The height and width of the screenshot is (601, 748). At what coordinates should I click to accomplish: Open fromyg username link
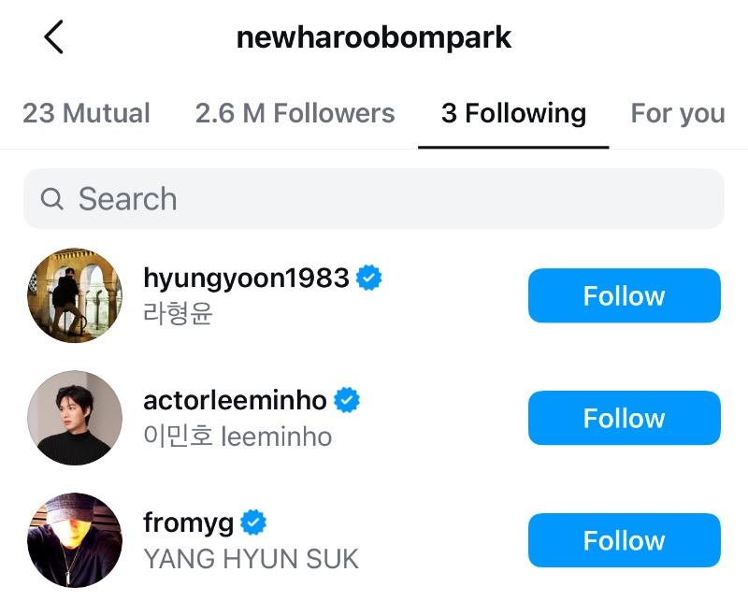pyautogui.click(x=189, y=522)
